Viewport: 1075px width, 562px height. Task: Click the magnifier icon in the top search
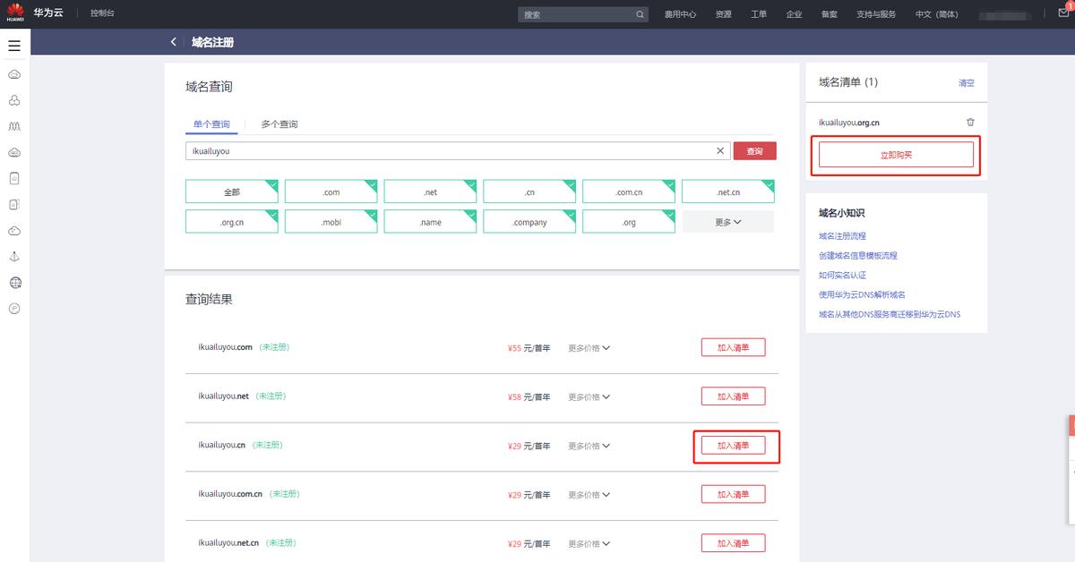pyautogui.click(x=640, y=14)
